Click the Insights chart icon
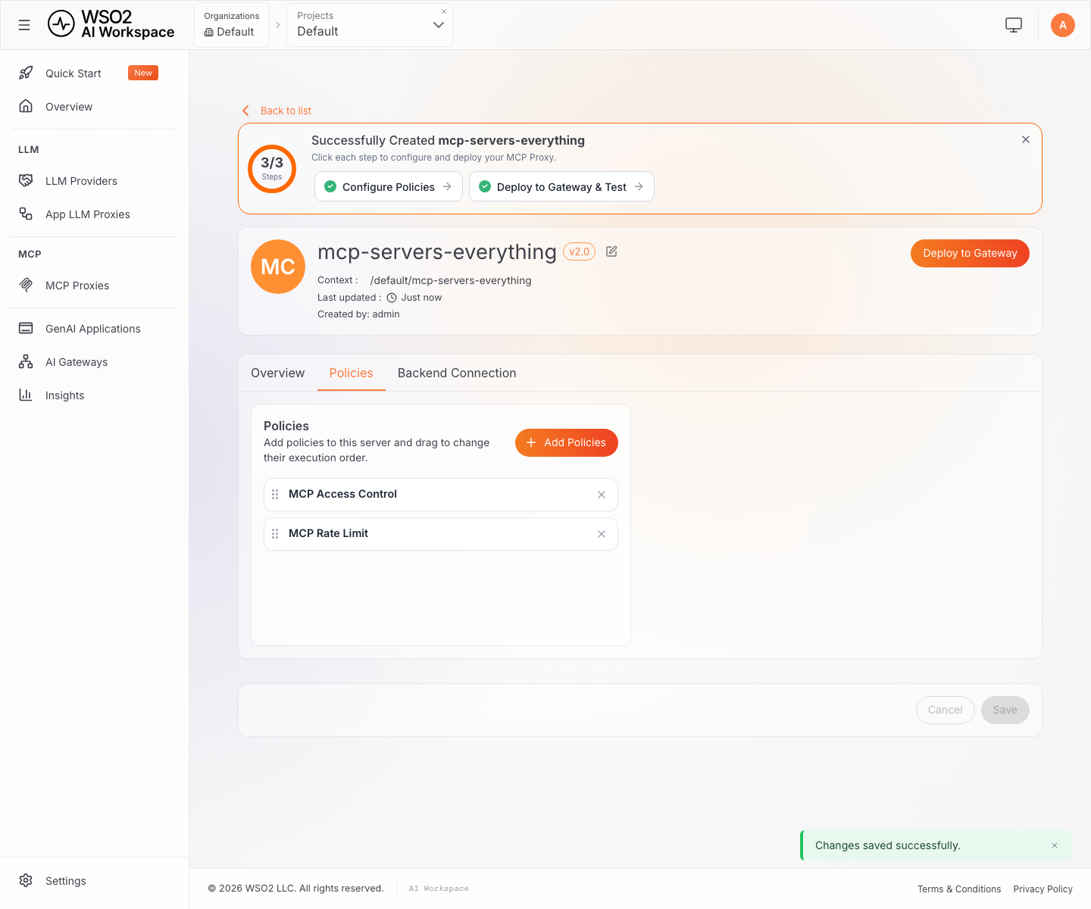 coord(26,395)
